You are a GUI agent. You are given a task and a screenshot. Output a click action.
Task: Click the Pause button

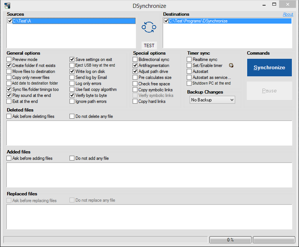click(269, 91)
